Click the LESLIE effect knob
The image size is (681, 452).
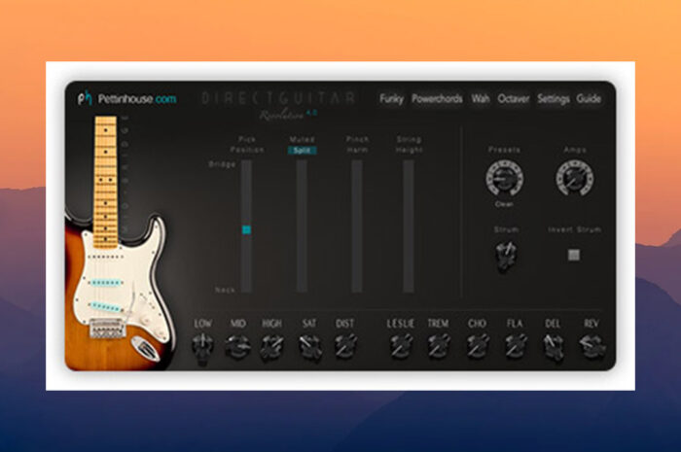coord(401,346)
